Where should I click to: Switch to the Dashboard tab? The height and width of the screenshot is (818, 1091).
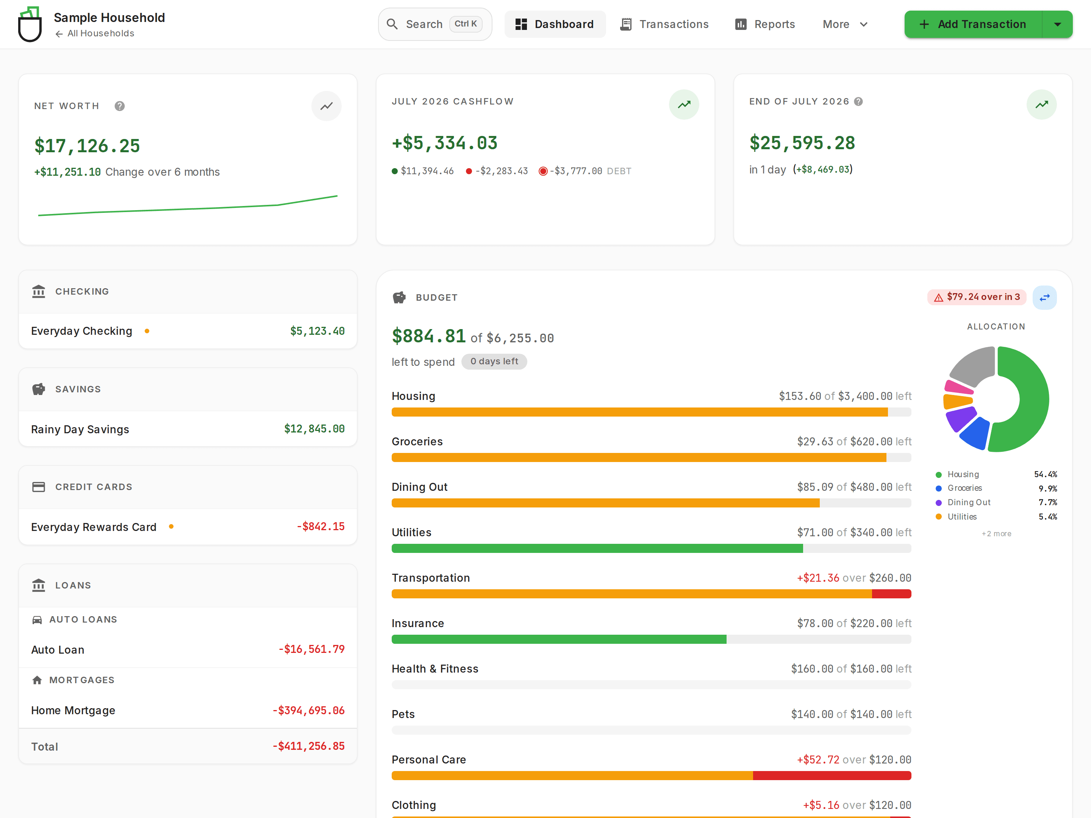pyautogui.click(x=555, y=24)
